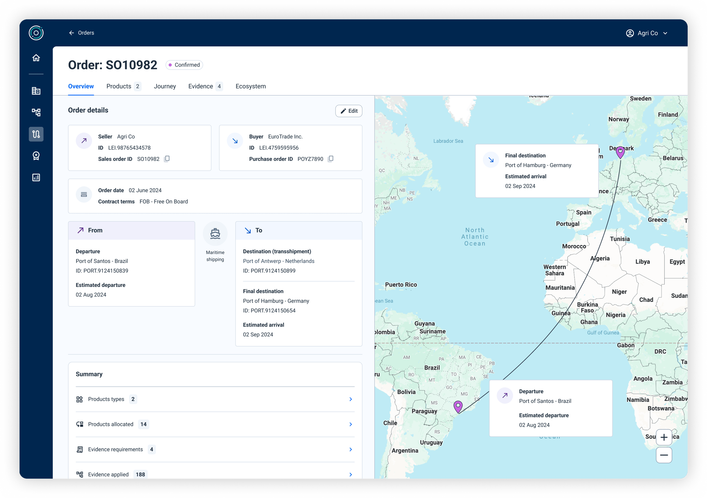Click the seller ID LEI.98765434578
The height and width of the screenshot is (498, 707).
(x=129, y=148)
